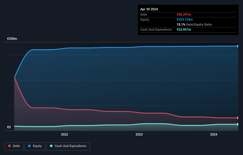Toggle the Debt legend button

tap(14, 146)
